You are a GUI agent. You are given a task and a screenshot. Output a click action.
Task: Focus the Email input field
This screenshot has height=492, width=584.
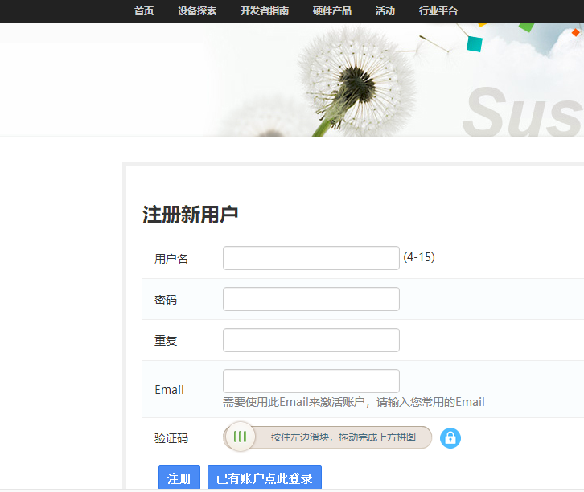pyautogui.click(x=311, y=381)
